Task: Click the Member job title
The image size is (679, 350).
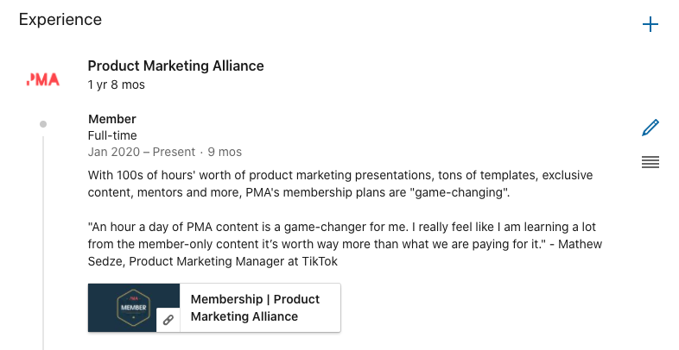Action: (x=112, y=119)
